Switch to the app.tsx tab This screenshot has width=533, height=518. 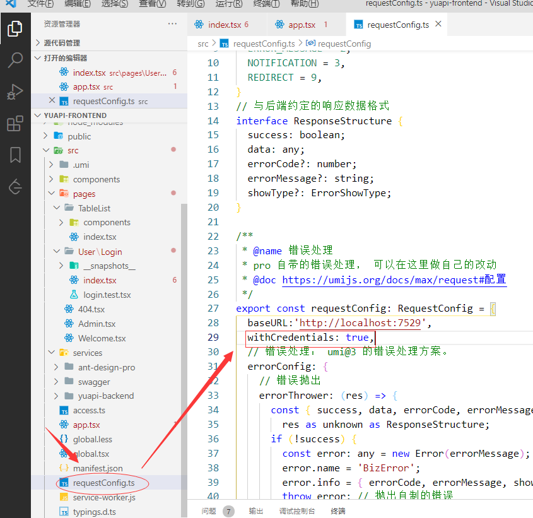302,25
